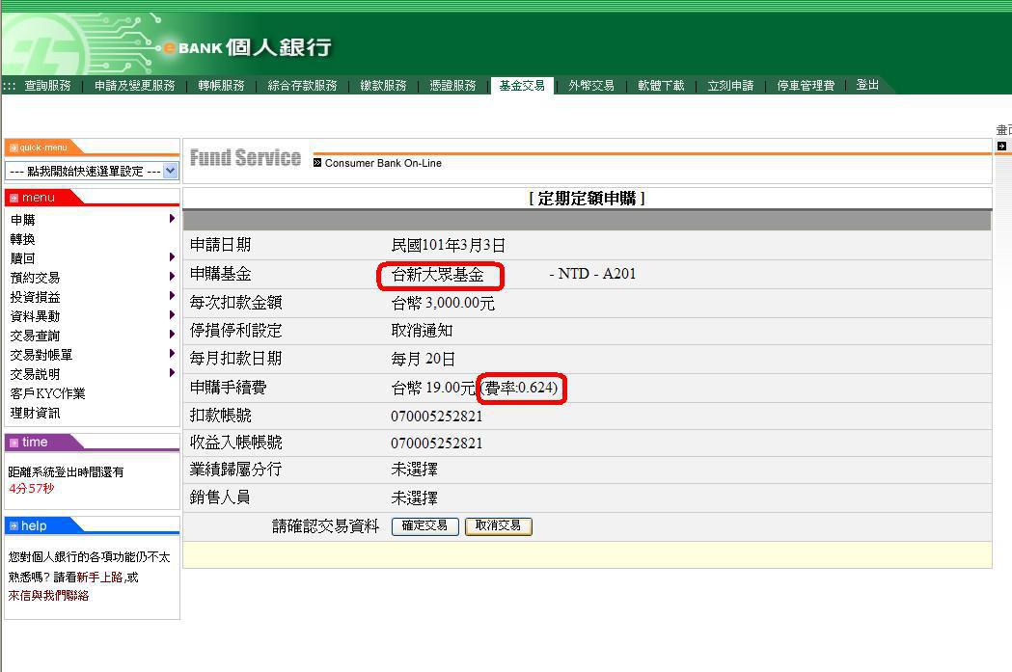The image size is (1012, 672).
Task: Select 交易對帳單 in the side menu
Action: pyautogui.click(x=41, y=356)
